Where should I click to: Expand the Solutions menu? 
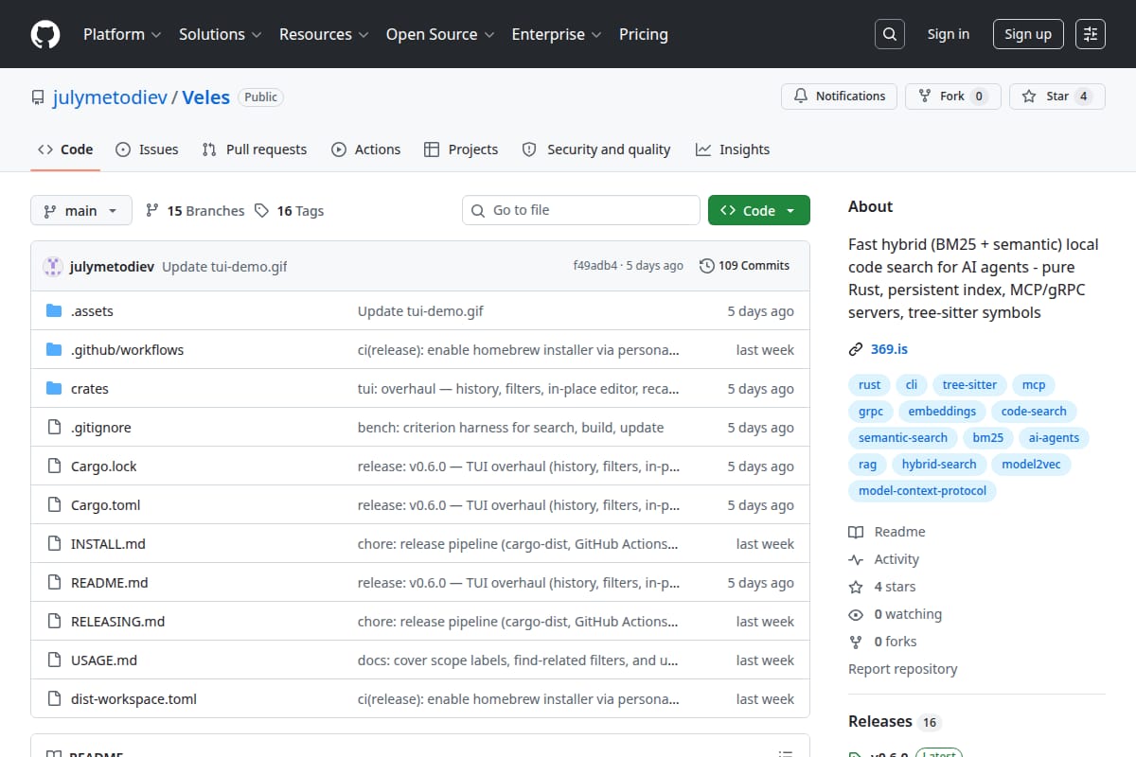221,34
